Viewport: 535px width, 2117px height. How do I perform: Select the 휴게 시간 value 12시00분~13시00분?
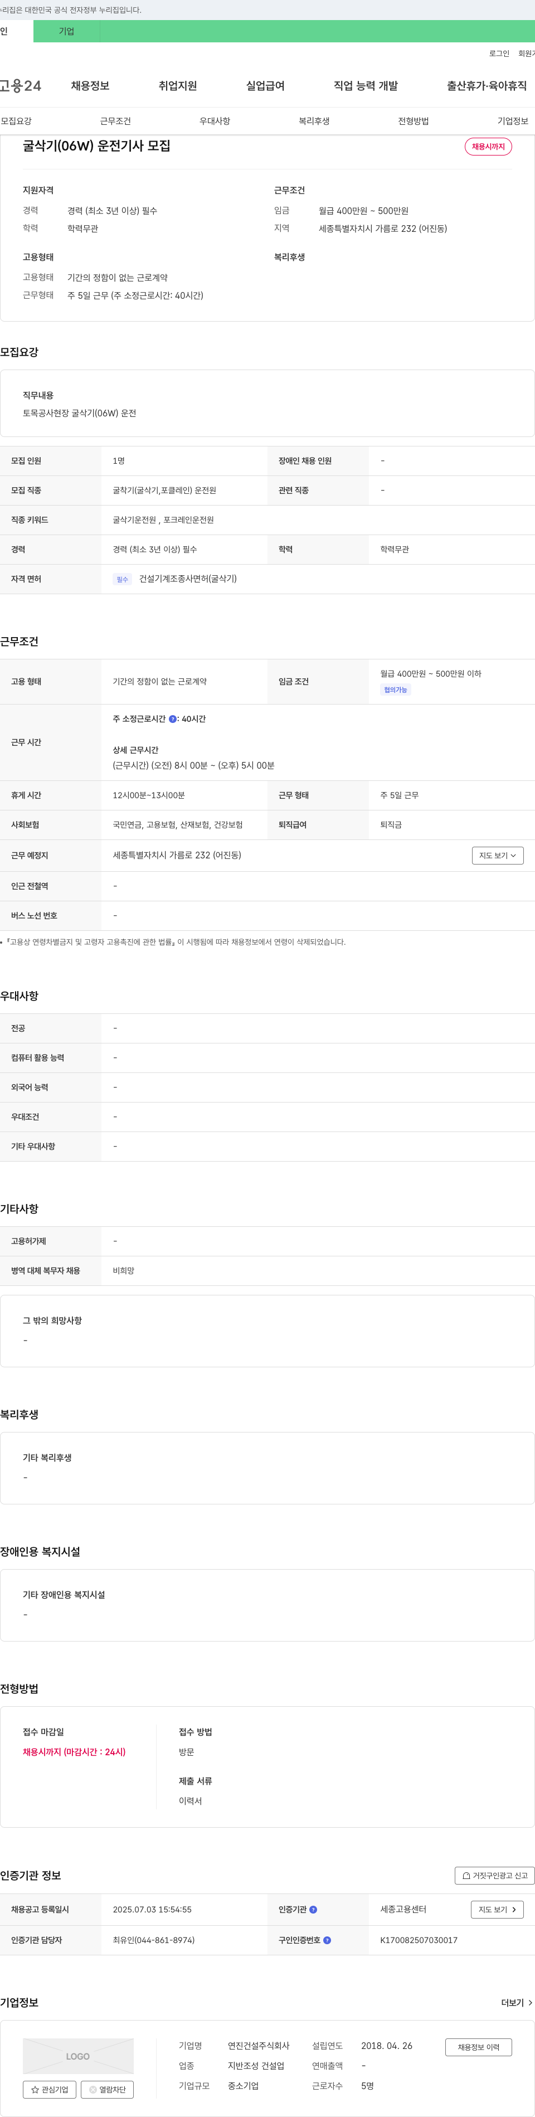[149, 795]
